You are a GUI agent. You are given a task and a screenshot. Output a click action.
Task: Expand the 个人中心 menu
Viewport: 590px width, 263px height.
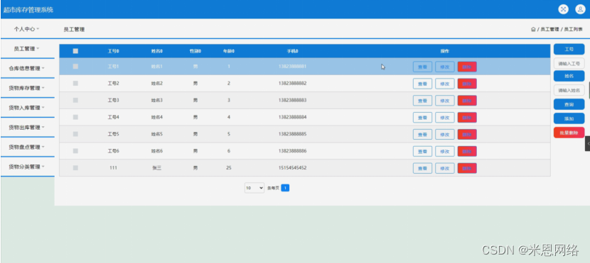tap(27, 29)
